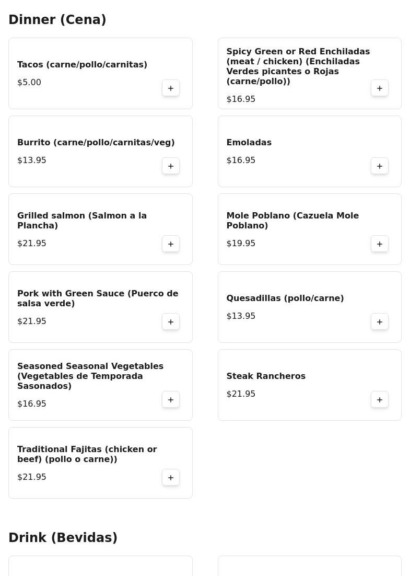The width and height of the screenshot is (410, 576).
Task: Add Spicy Green or Red Enchiladas
Action: 380,88
